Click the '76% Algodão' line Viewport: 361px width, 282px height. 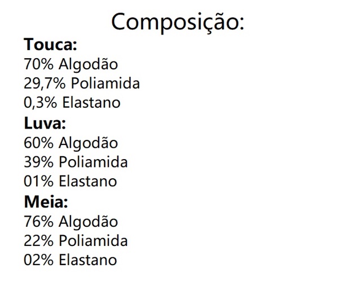71,221
